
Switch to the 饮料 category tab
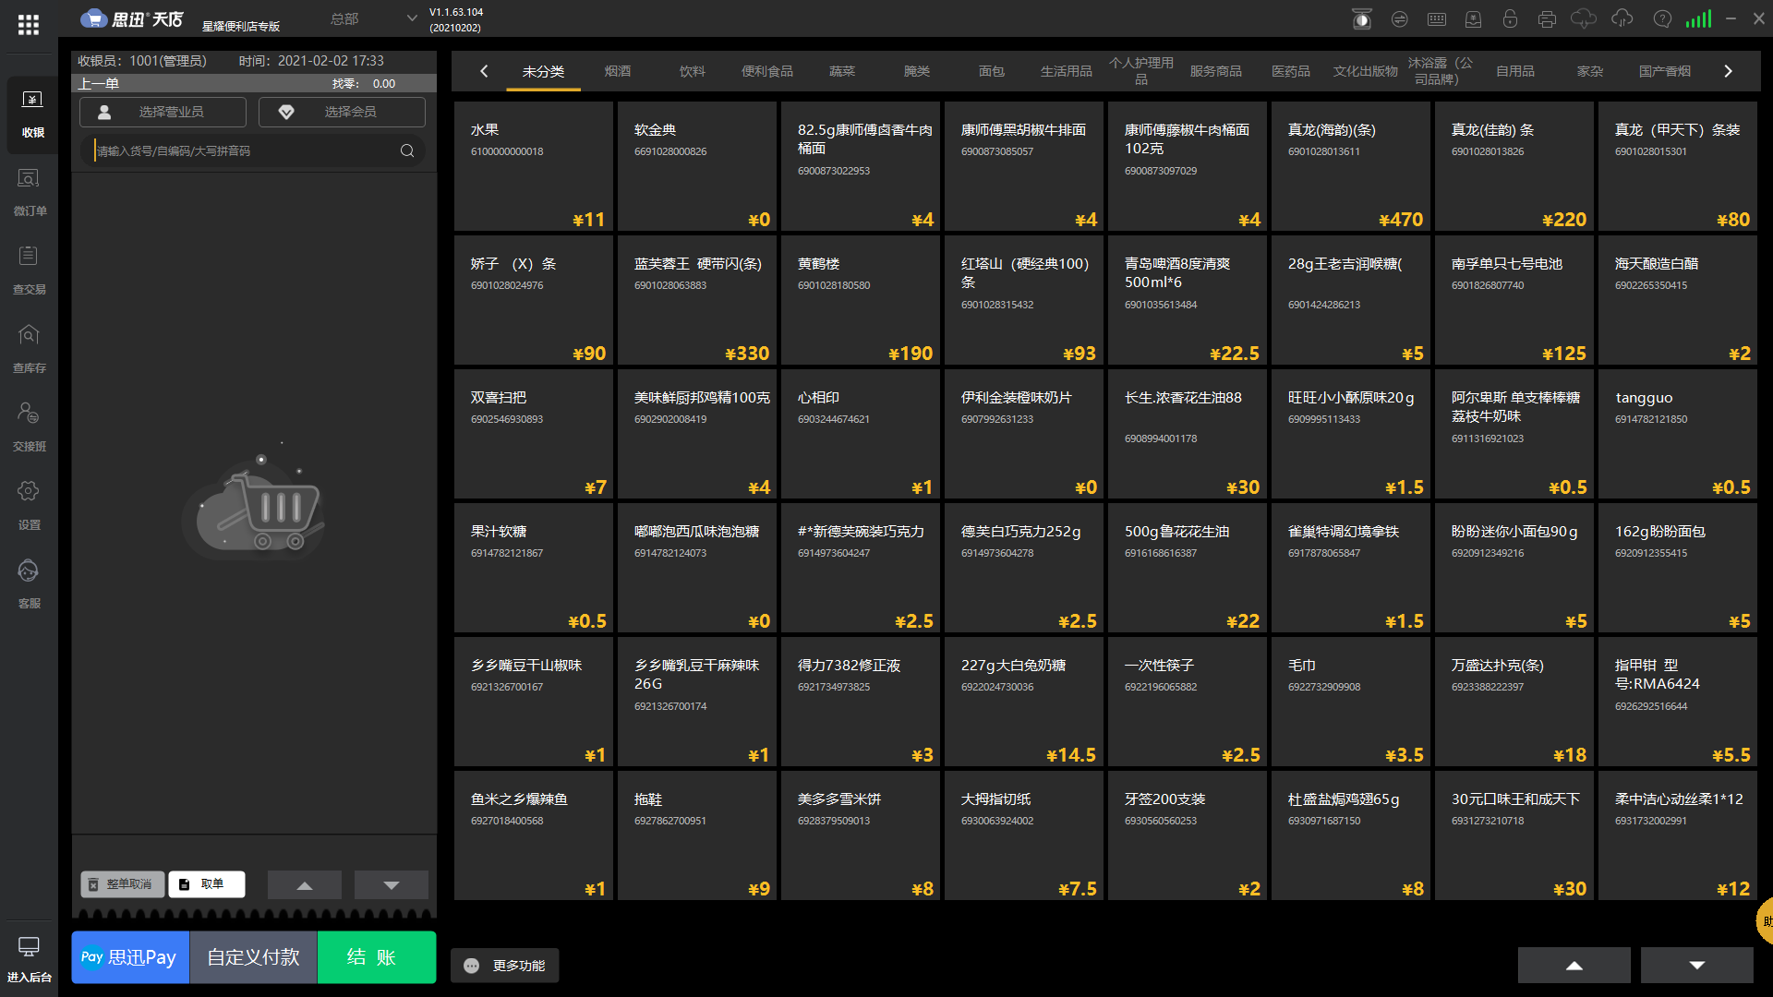click(x=693, y=71)
